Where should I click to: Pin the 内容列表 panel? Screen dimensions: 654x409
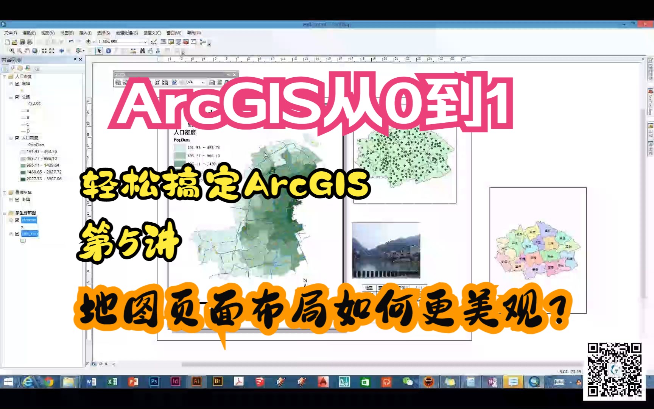point(75,59)
